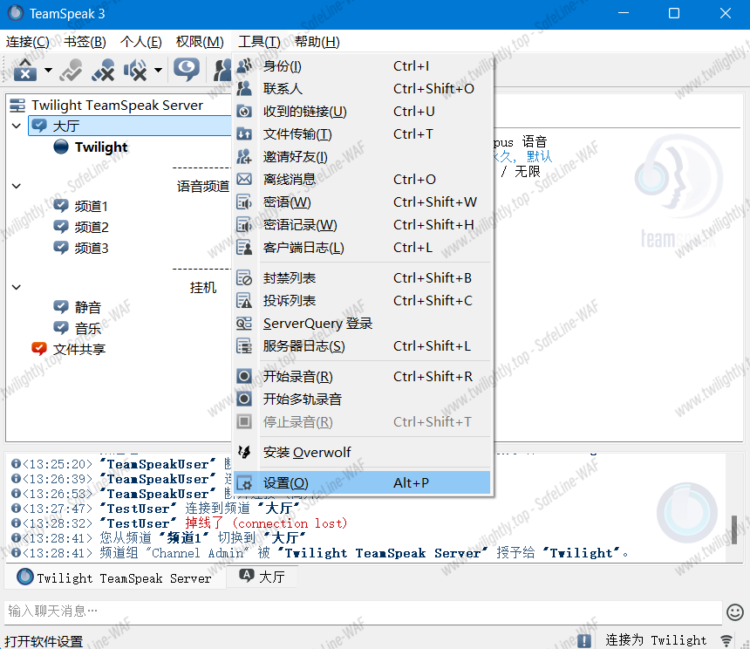Click the Twilight TeamSpeak Server tree icon
This screenshot has height=649, width=750.
(17, 106)
